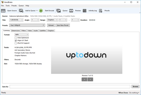
Task: Uncheck the Align A/V Start checkbox
Action: coord(16,40)
